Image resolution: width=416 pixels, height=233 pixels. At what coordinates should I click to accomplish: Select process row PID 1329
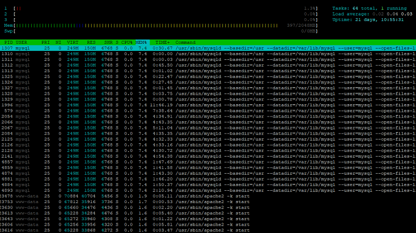208,99
